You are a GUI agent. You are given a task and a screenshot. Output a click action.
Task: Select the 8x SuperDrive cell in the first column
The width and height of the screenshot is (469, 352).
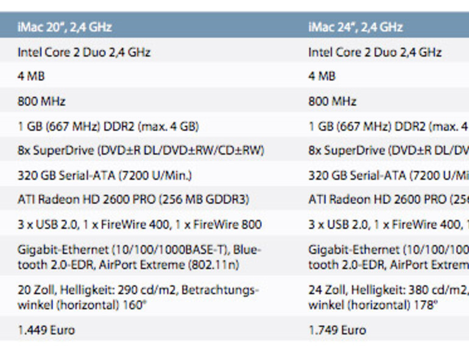click(x=141, y=150)
